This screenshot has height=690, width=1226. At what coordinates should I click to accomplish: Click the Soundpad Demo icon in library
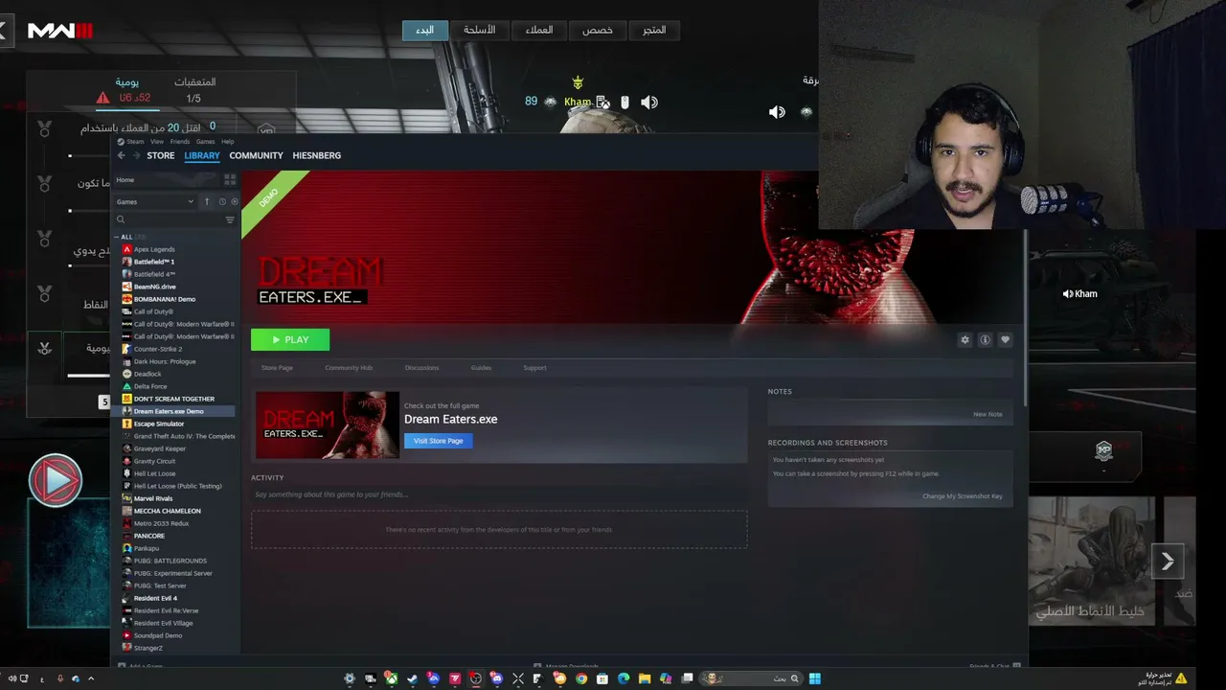tap(126, 635)
